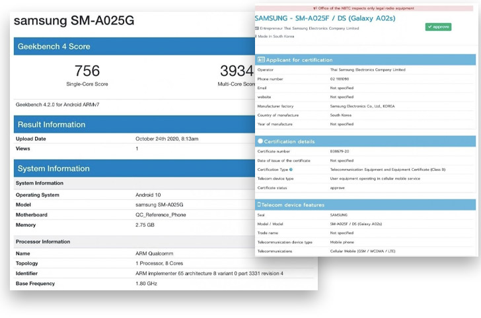This screenshot has height=318, width=481.
Task: Click the 3934 Multi-Core Score value
Action: 236,71
